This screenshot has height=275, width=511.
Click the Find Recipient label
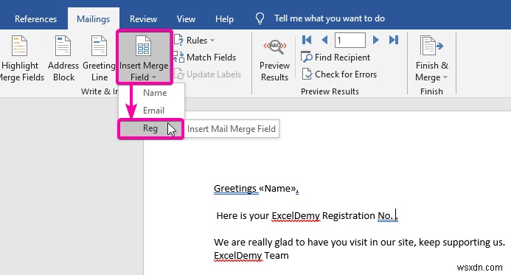click(x=342, y=58)
